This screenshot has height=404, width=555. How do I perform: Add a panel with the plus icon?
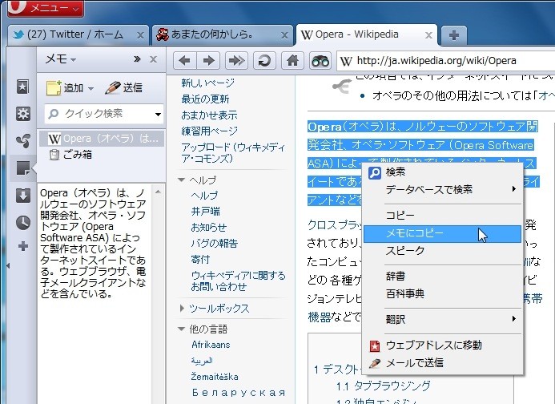23,246
